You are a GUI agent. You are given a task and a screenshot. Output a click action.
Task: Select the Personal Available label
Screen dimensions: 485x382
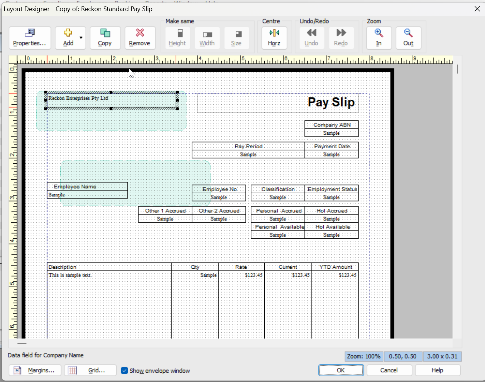coord(278,227)
